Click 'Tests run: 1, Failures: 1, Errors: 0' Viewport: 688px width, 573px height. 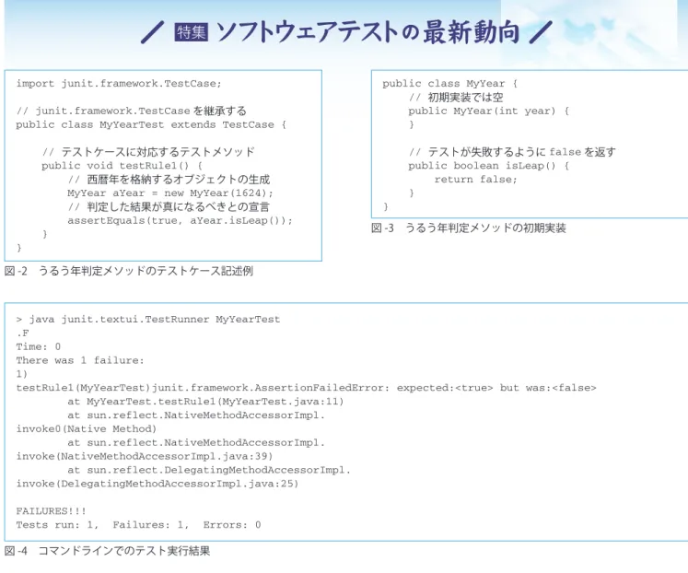coord(139,525)
